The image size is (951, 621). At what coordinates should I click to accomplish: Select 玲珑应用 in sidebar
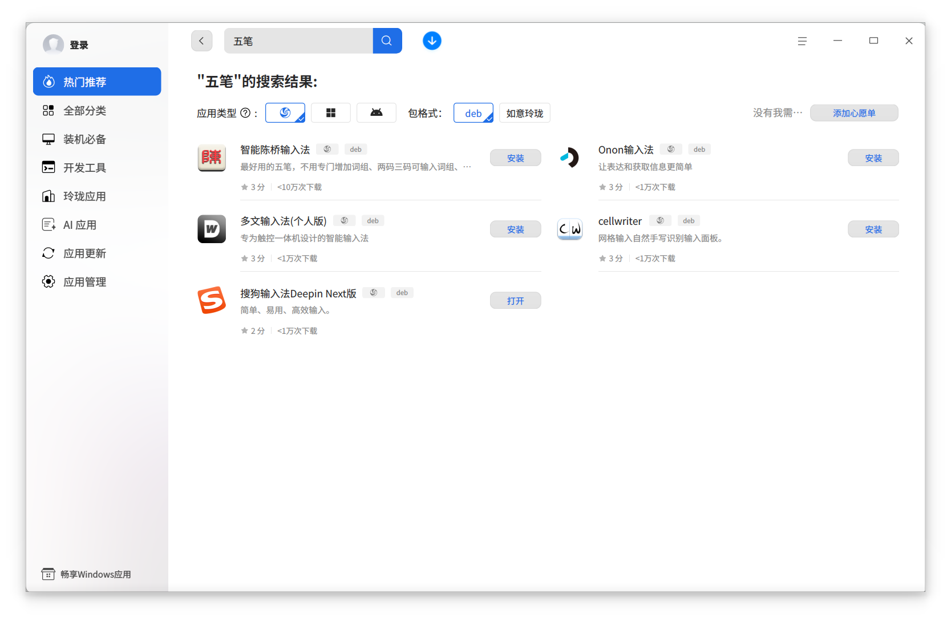[x=97, y=196]
